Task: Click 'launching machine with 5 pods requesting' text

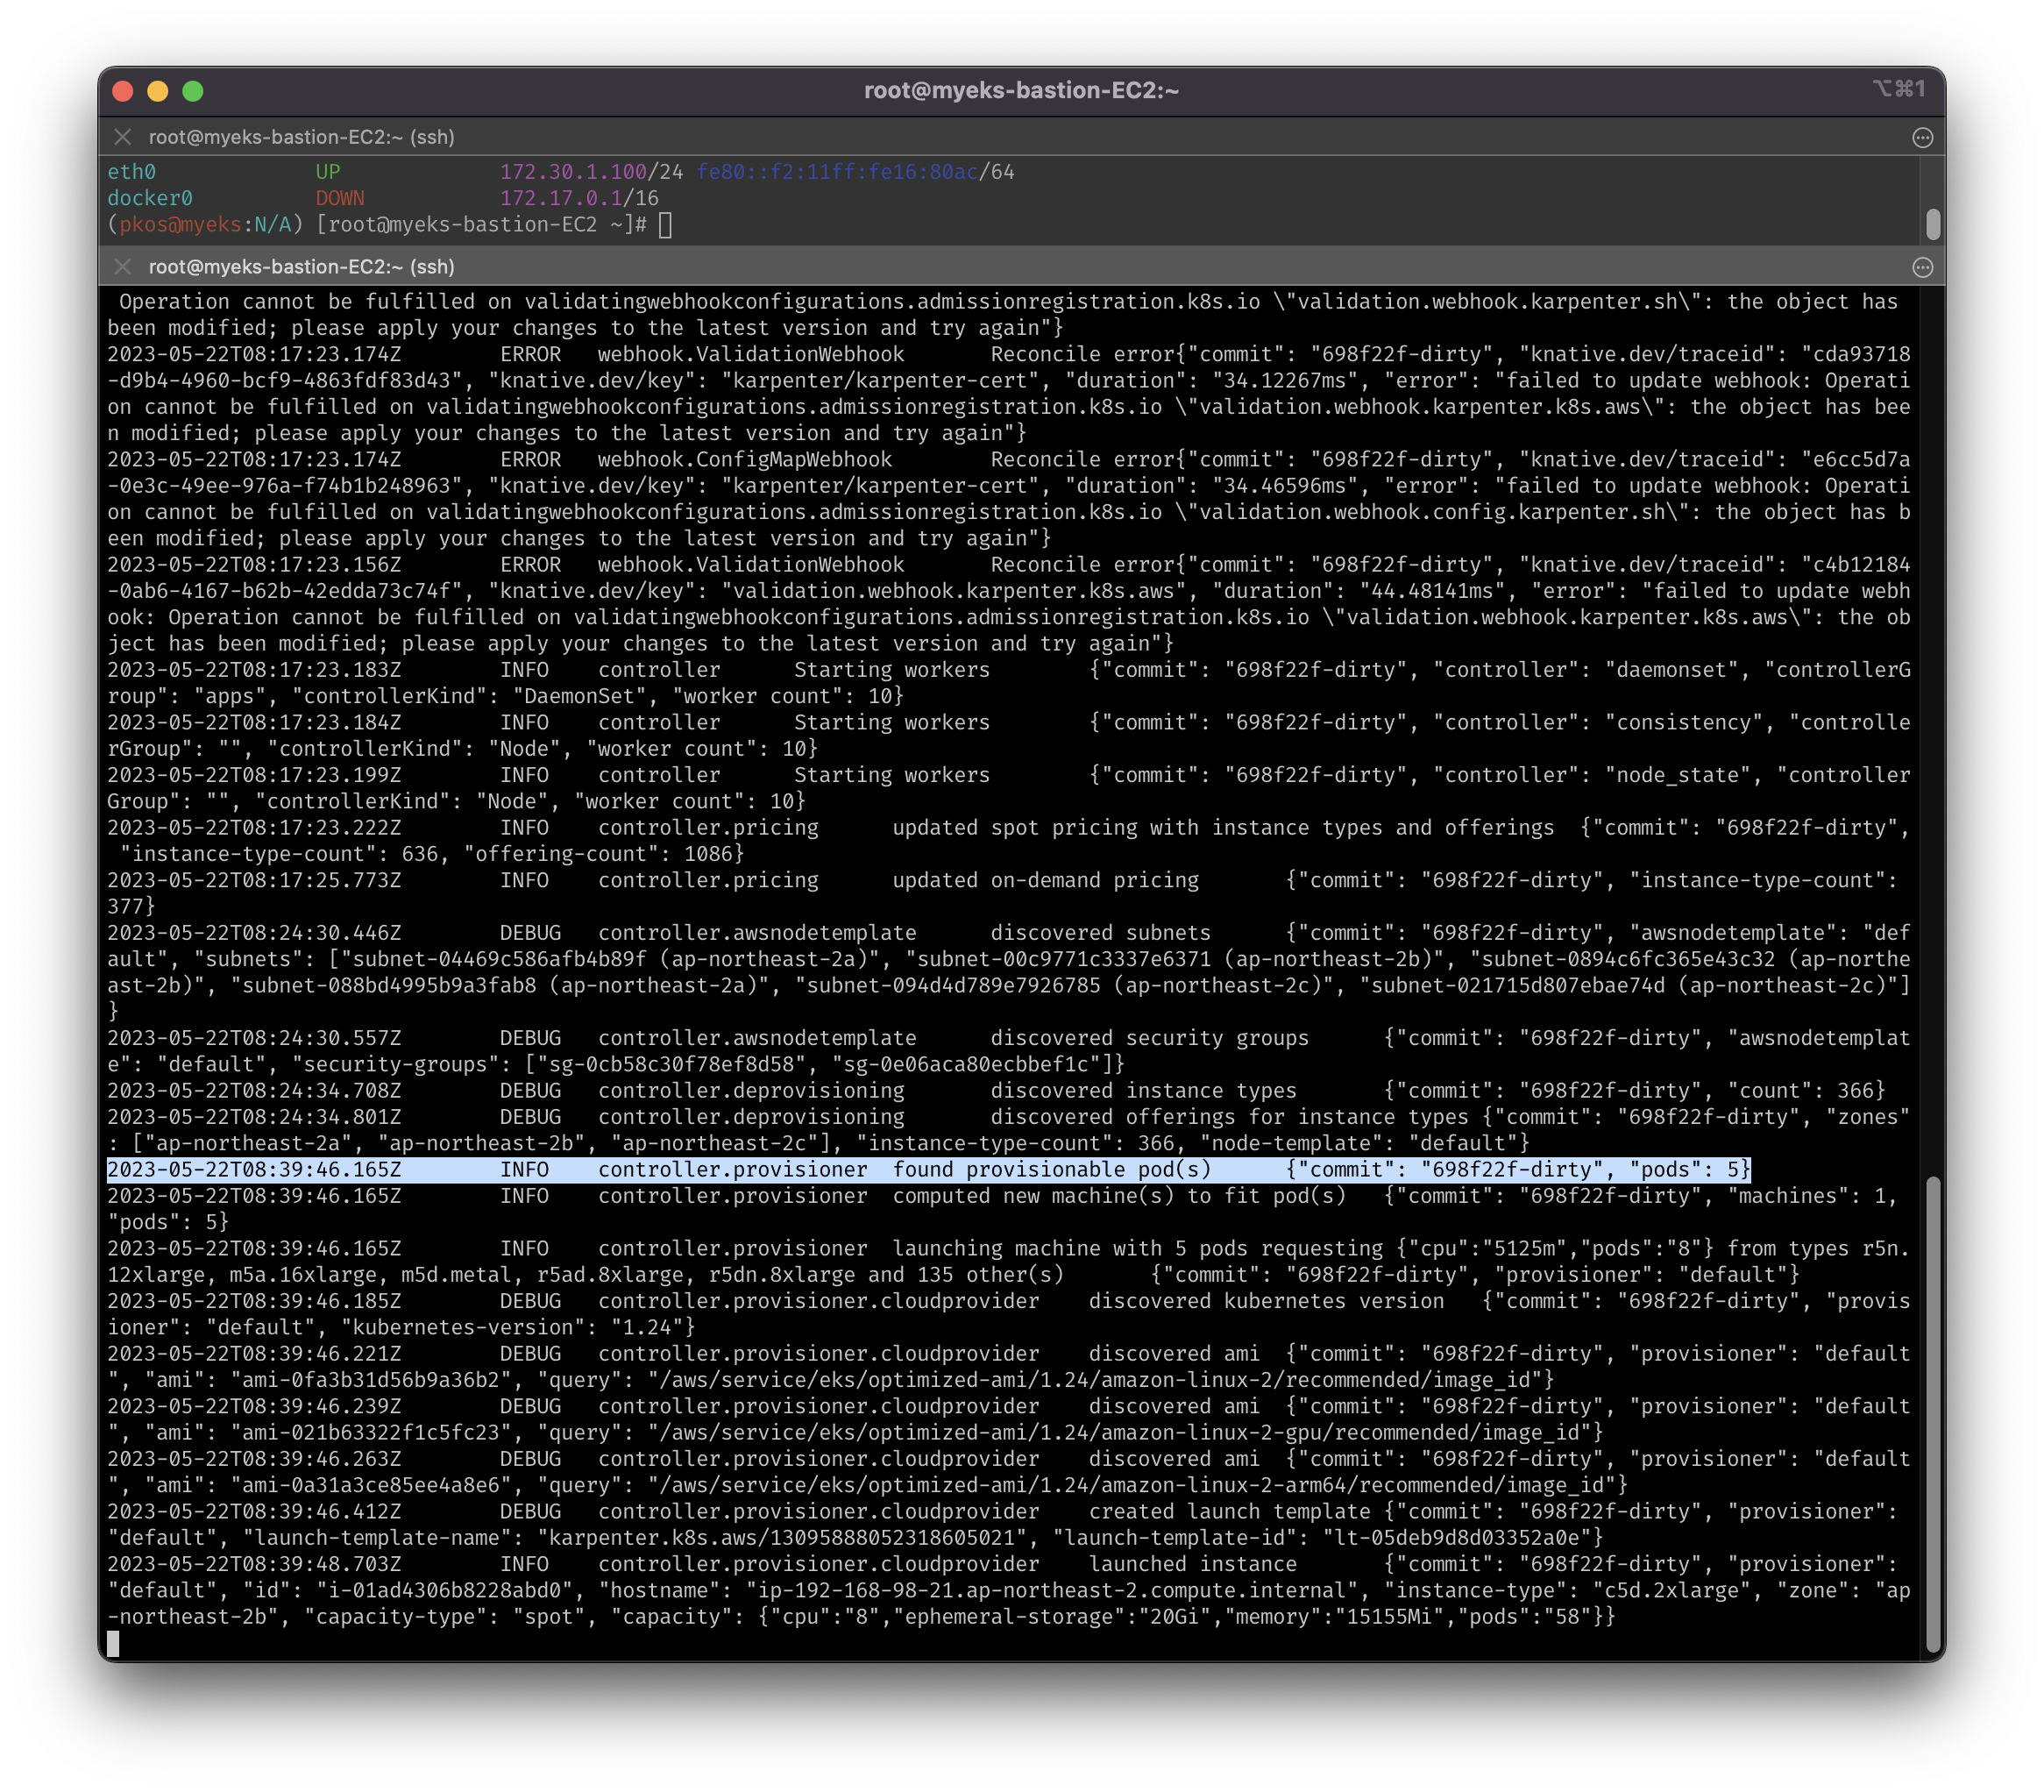Action: coord(1138,1248)
